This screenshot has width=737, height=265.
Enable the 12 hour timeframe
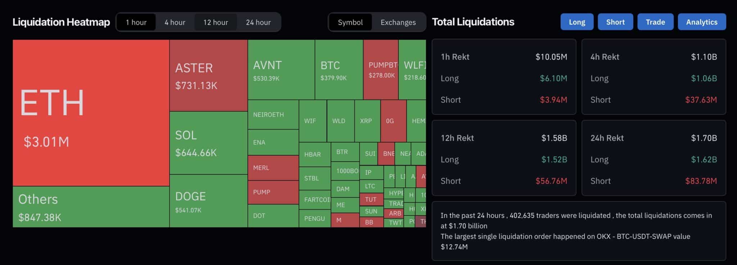click(216, 22)
